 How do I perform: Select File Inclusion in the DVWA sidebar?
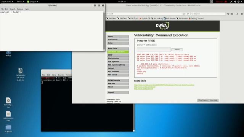tap(118, 58)
